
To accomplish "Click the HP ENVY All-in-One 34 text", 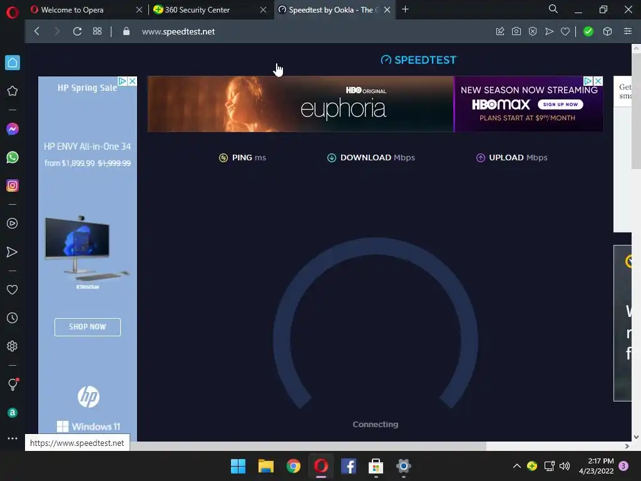I will [88, 147].
